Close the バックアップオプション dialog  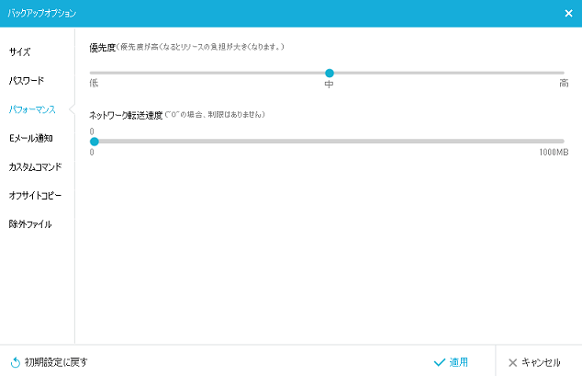[x=568, y=13]
